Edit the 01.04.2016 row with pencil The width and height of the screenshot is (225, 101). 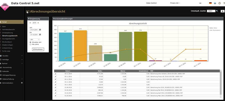coord(55,93)
